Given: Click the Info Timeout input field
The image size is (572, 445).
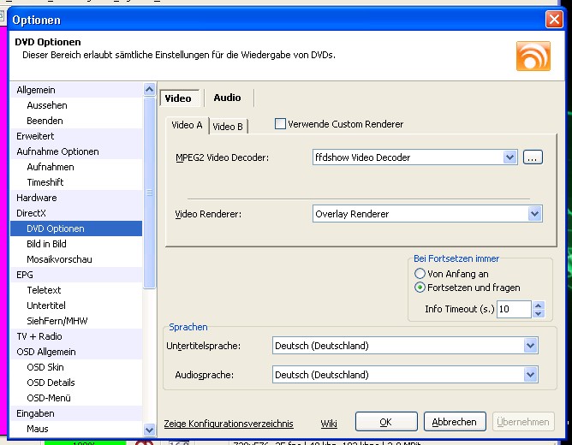Looking at the screenshot, I should click(513, 309).
